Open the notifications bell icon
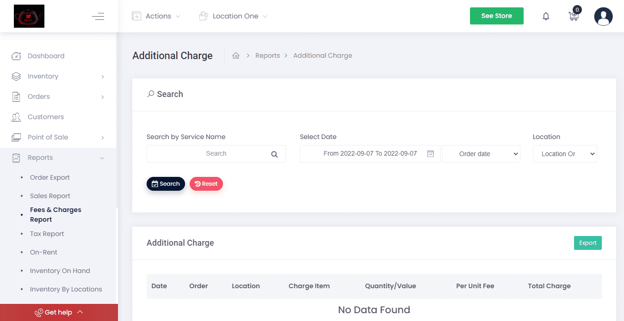 pyautogui.click(x=546, y=16)
